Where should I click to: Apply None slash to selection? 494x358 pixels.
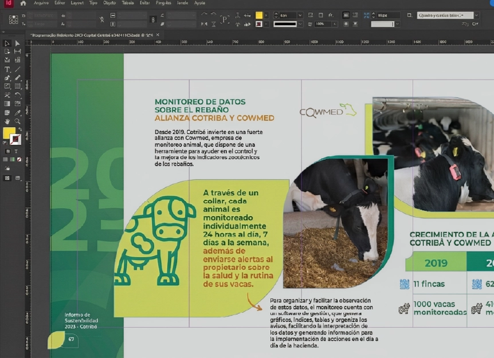[x=19, y=159]
